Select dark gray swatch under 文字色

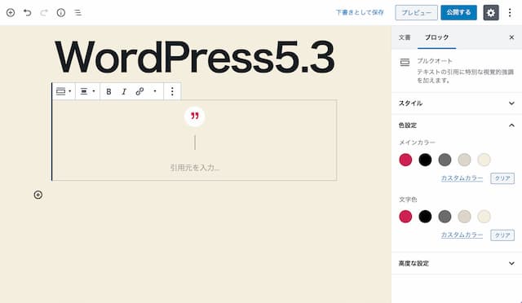click(x=445, y=217)
